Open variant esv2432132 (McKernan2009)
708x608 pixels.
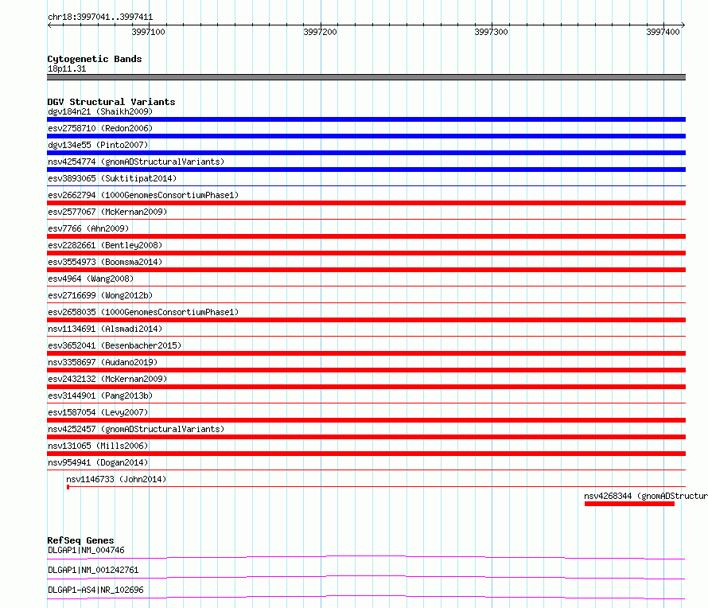pyautogui.click(x=107, y=379)
